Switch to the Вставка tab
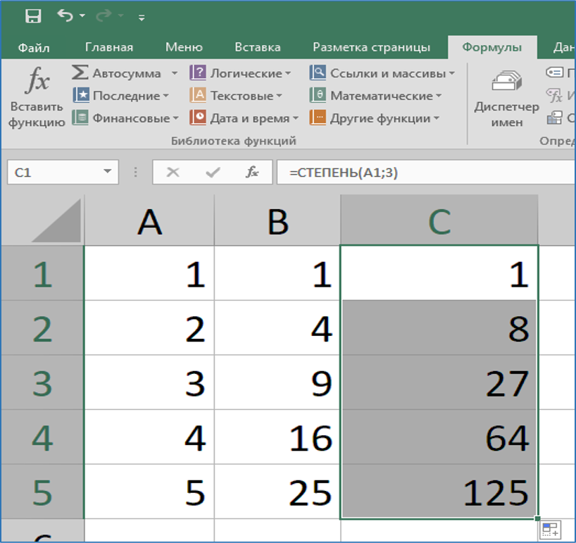The height and width of the screenshot is (543, 576). coord(258,47)
